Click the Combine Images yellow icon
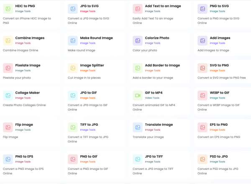Viewport: 251px width, 184px height. (8, 40)
